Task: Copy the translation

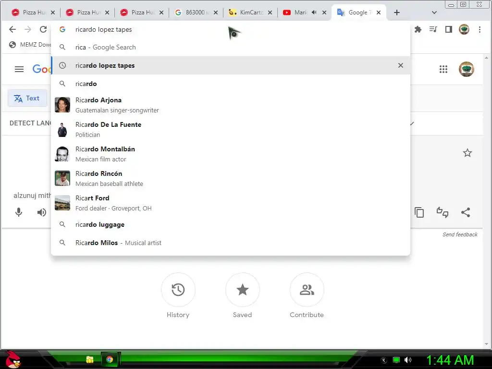Action: coord(419,212)
